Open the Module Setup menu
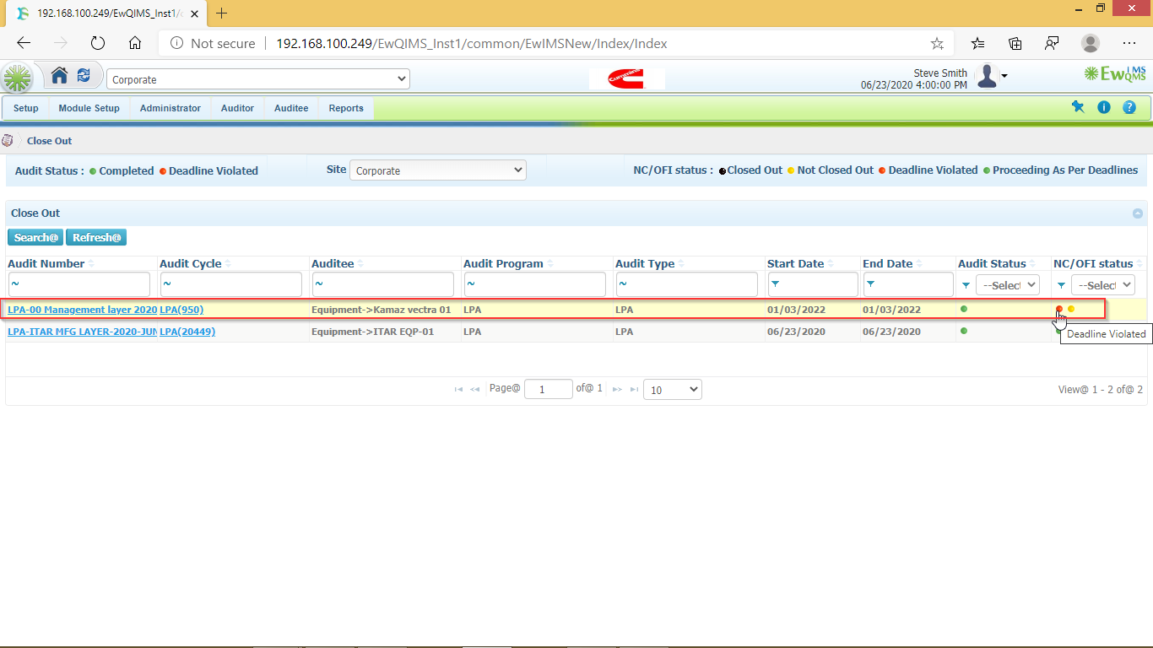This screenshot has width=1153, height=648. pos(89,108)
